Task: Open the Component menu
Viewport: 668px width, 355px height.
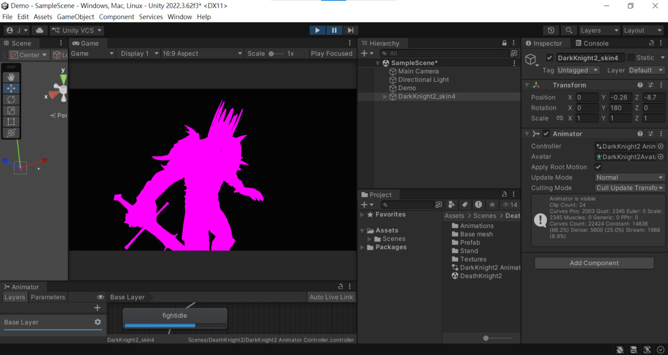Action: click(x=117, y=17)
